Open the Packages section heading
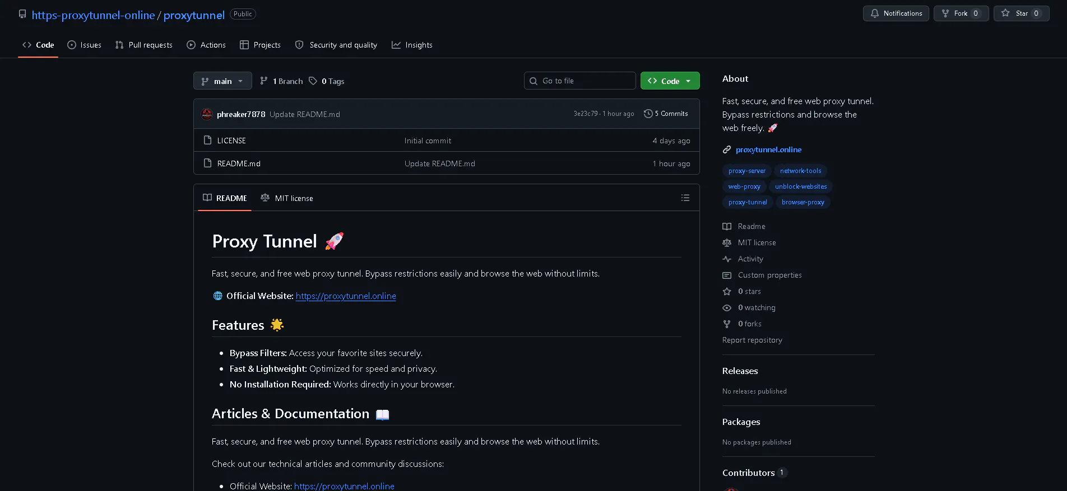 pyautogui.click(x=741, y=422)
